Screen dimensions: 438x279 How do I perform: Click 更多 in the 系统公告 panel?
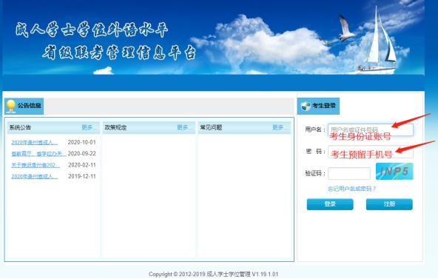coord(89,127)
